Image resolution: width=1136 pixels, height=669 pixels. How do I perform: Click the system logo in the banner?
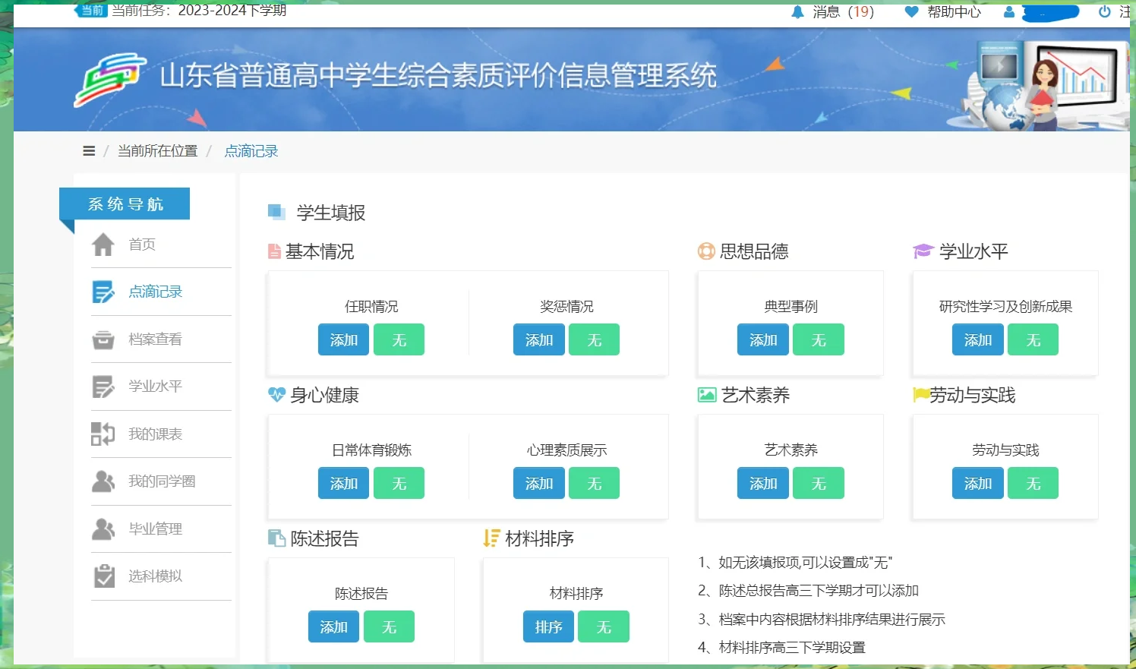point(109,79)
